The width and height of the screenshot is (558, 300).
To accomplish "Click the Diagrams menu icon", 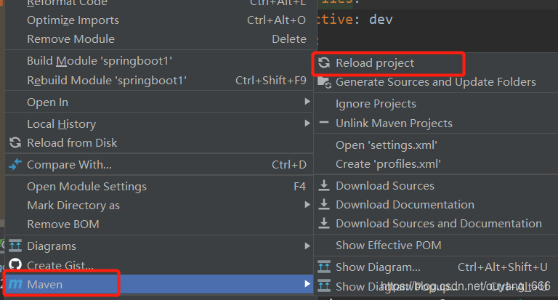I will coord(15,246).
